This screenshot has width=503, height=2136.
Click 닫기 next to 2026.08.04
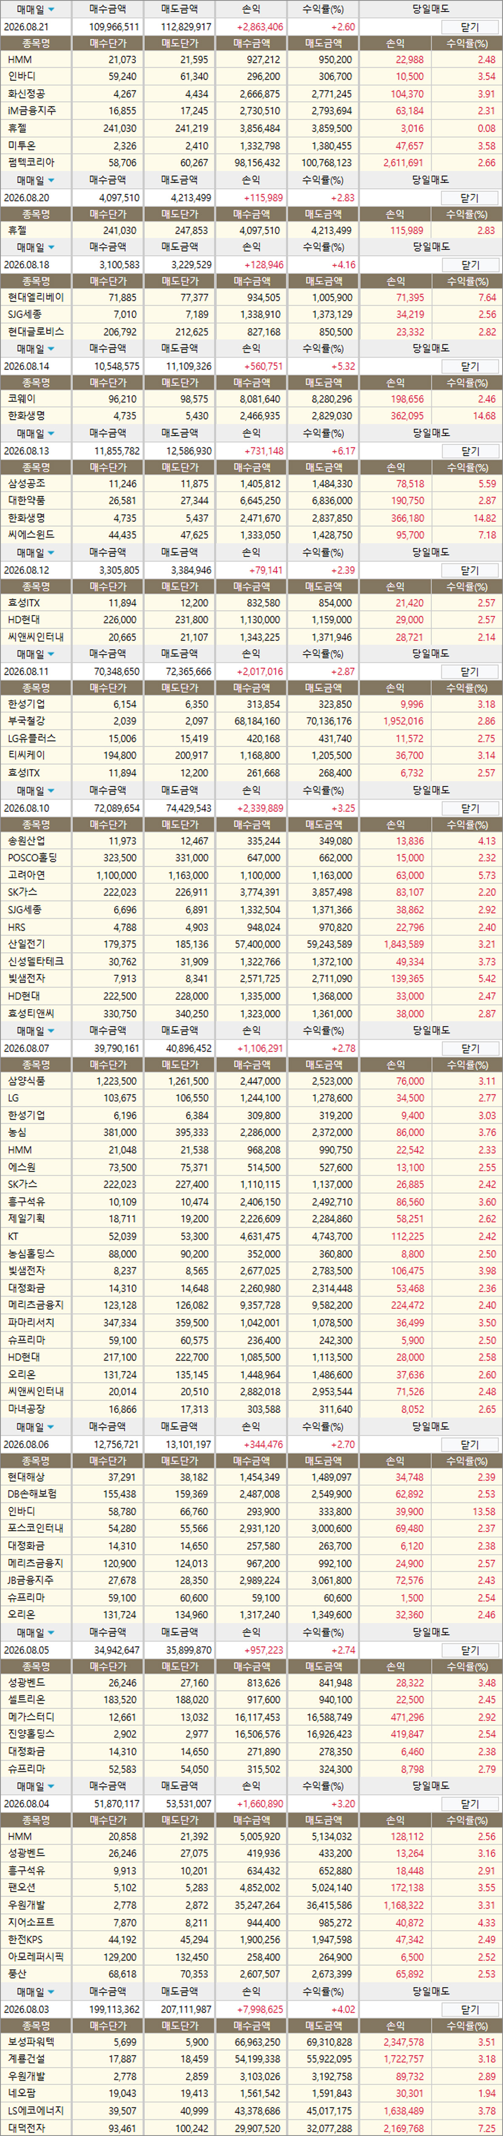click(x=470, y=1803)
